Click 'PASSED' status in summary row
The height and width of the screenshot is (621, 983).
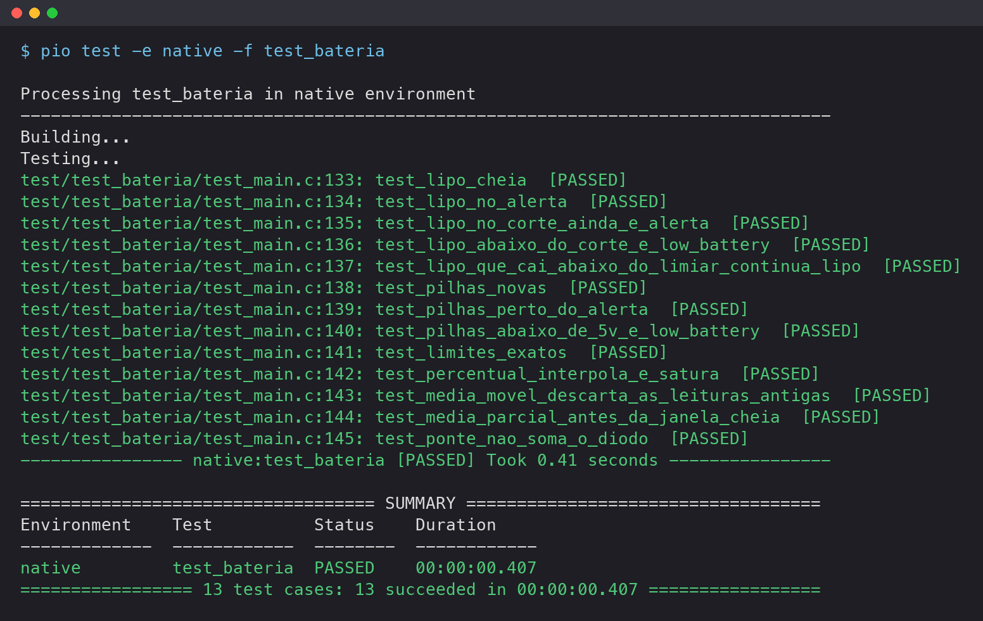pos(344,568)
